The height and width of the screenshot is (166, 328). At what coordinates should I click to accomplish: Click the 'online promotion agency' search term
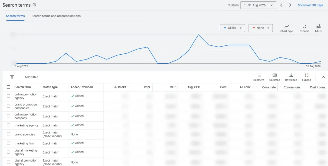(x=26, y=96)
